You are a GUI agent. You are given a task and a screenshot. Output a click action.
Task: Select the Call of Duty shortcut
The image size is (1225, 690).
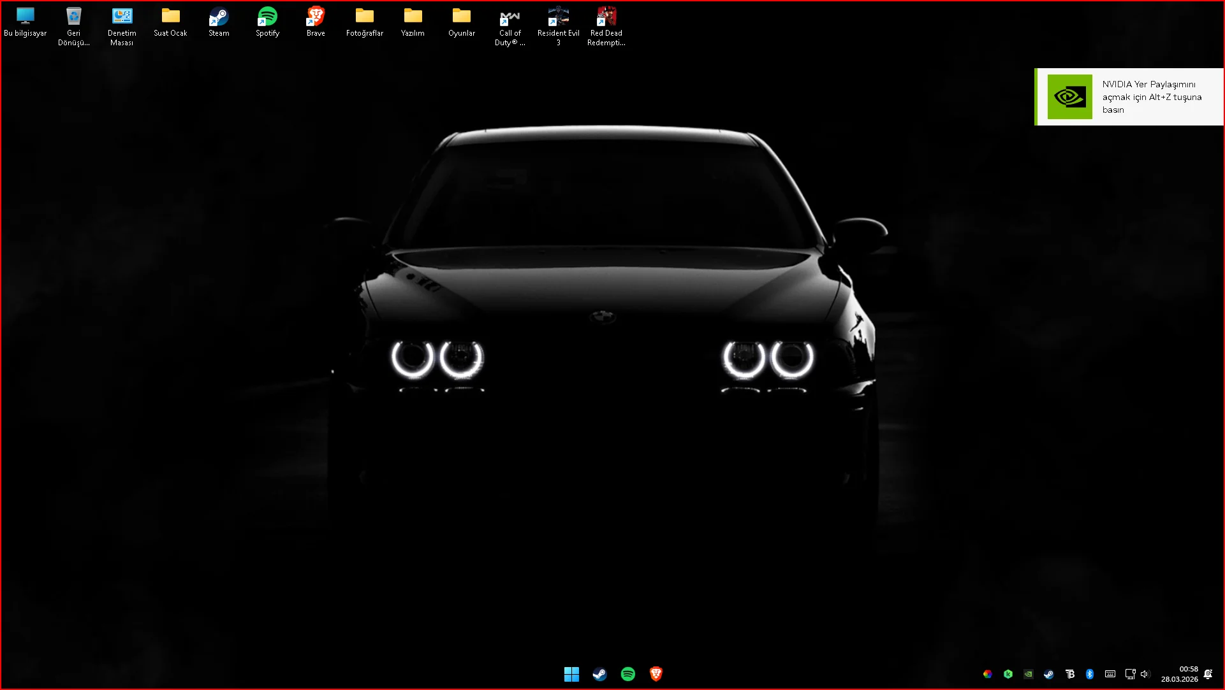pyautogui.click(x=510, y=25)
